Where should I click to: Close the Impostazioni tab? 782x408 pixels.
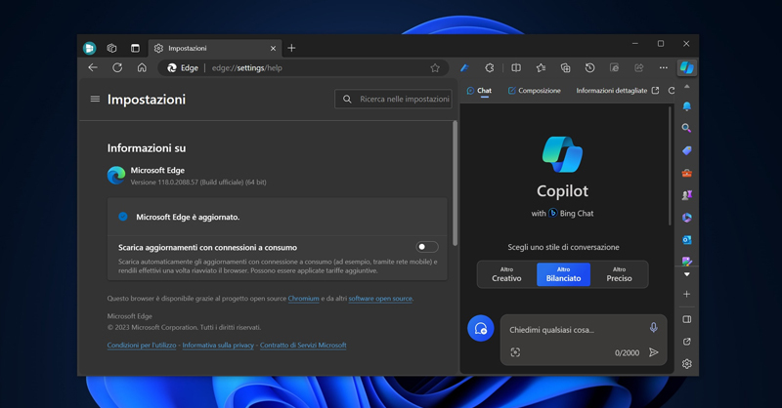pos(273,49)
